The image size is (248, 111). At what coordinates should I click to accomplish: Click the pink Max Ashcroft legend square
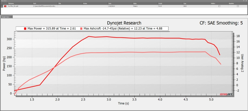(82, 28)
